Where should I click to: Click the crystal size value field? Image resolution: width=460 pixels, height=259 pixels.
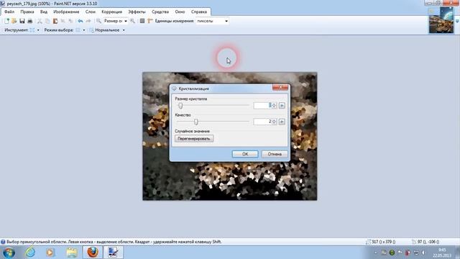(x=262, y=106)
